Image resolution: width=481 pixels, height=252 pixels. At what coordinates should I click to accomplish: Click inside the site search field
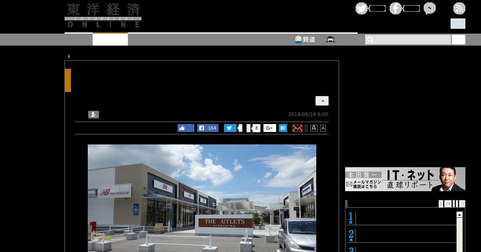[408, 40]
